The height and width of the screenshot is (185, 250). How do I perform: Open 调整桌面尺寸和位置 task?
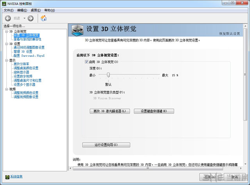(x=27, y=80)
